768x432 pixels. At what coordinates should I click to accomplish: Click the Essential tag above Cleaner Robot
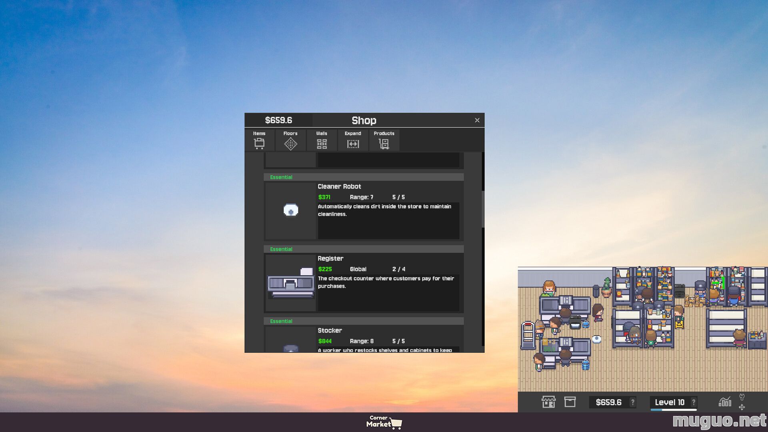(281, 177)
